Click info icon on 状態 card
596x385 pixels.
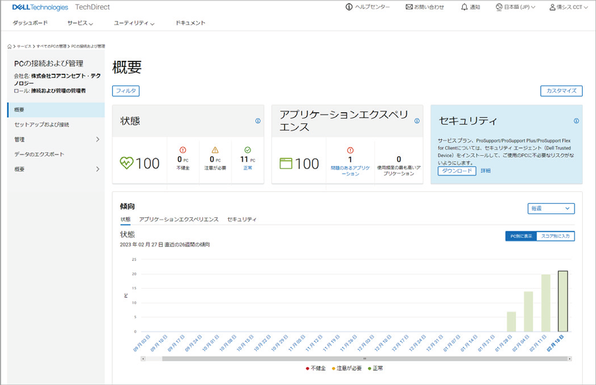tap(257, 121)
